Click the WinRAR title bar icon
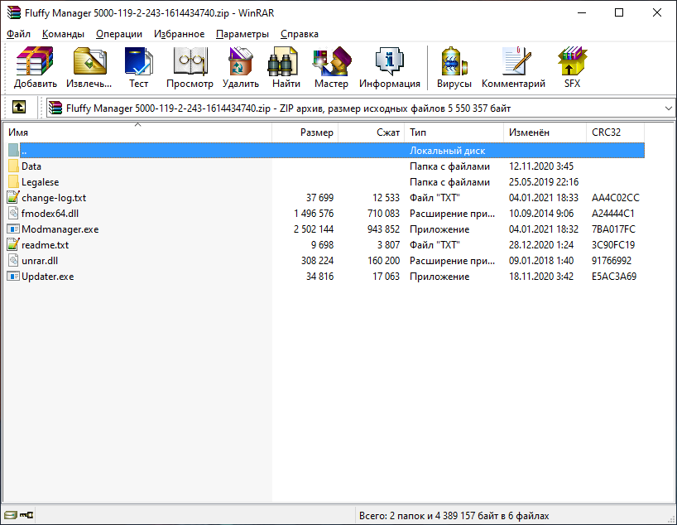 [x=14, y=13]
